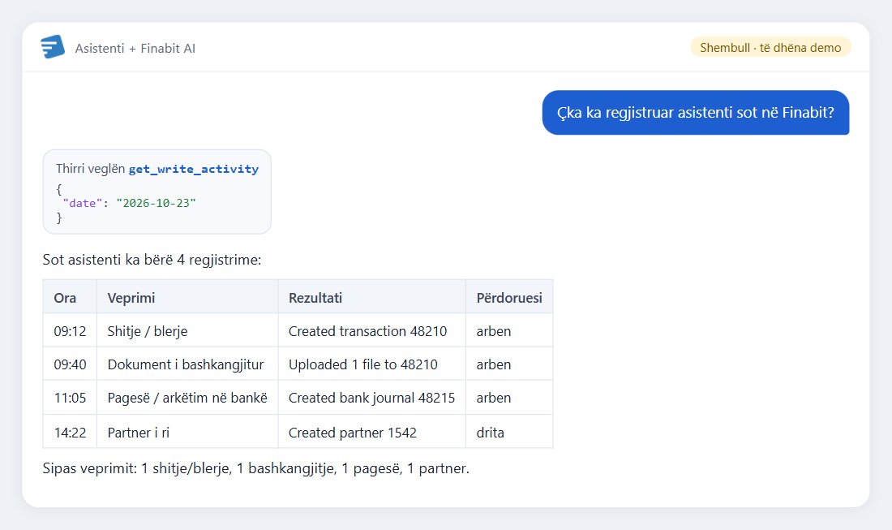This screenshot has width=892, height=530.
Task: Click 'Pagesë / arkëtim në bankë' cell
Action: (187, 398)
